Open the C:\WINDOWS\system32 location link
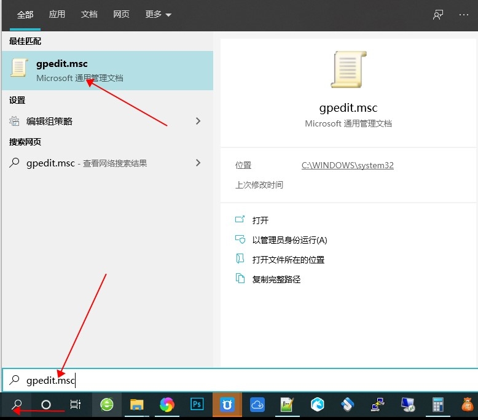The image size is (478, 420). coord(347,165)
